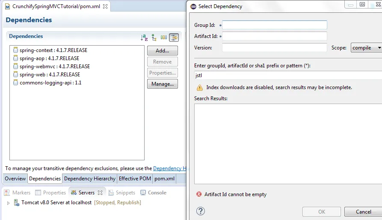Click the Markers view icon
The height and width of the screenshot is (220, 382).
(x=7, y=193)
